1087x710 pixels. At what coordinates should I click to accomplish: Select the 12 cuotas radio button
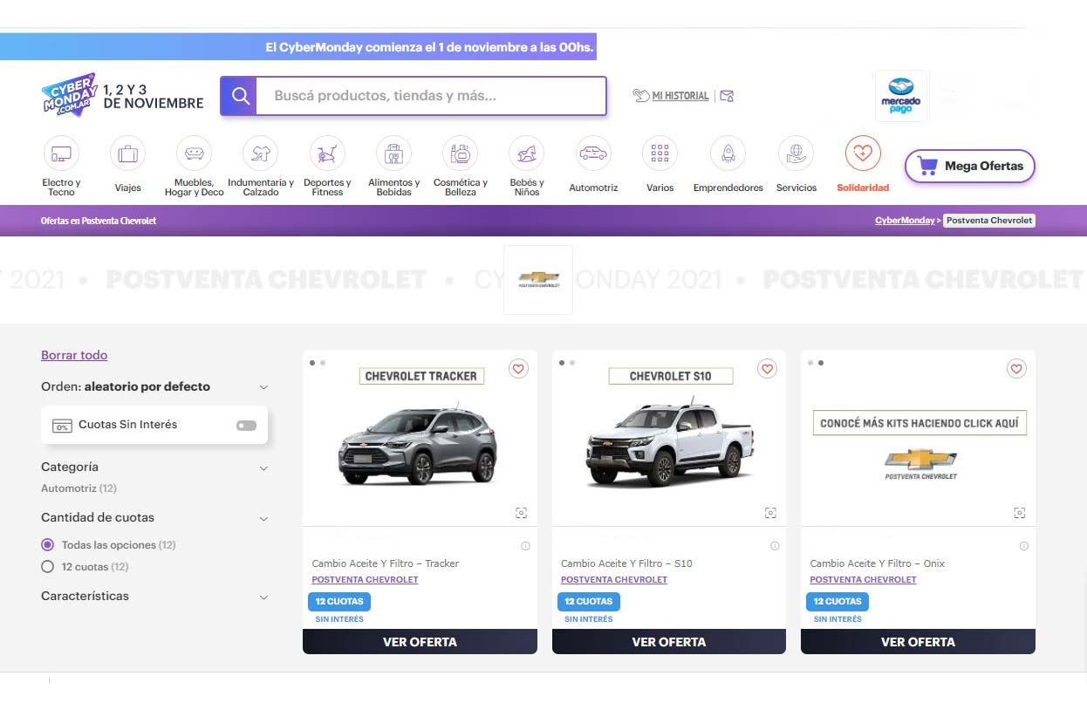tap(48, 567)
